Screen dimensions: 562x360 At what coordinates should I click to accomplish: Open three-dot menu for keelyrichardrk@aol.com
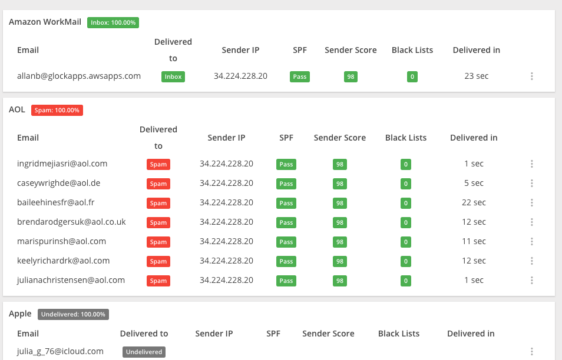point(531,261)
